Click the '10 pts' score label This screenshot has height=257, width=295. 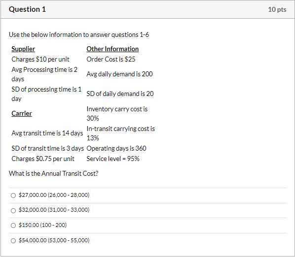coord(277,9)
